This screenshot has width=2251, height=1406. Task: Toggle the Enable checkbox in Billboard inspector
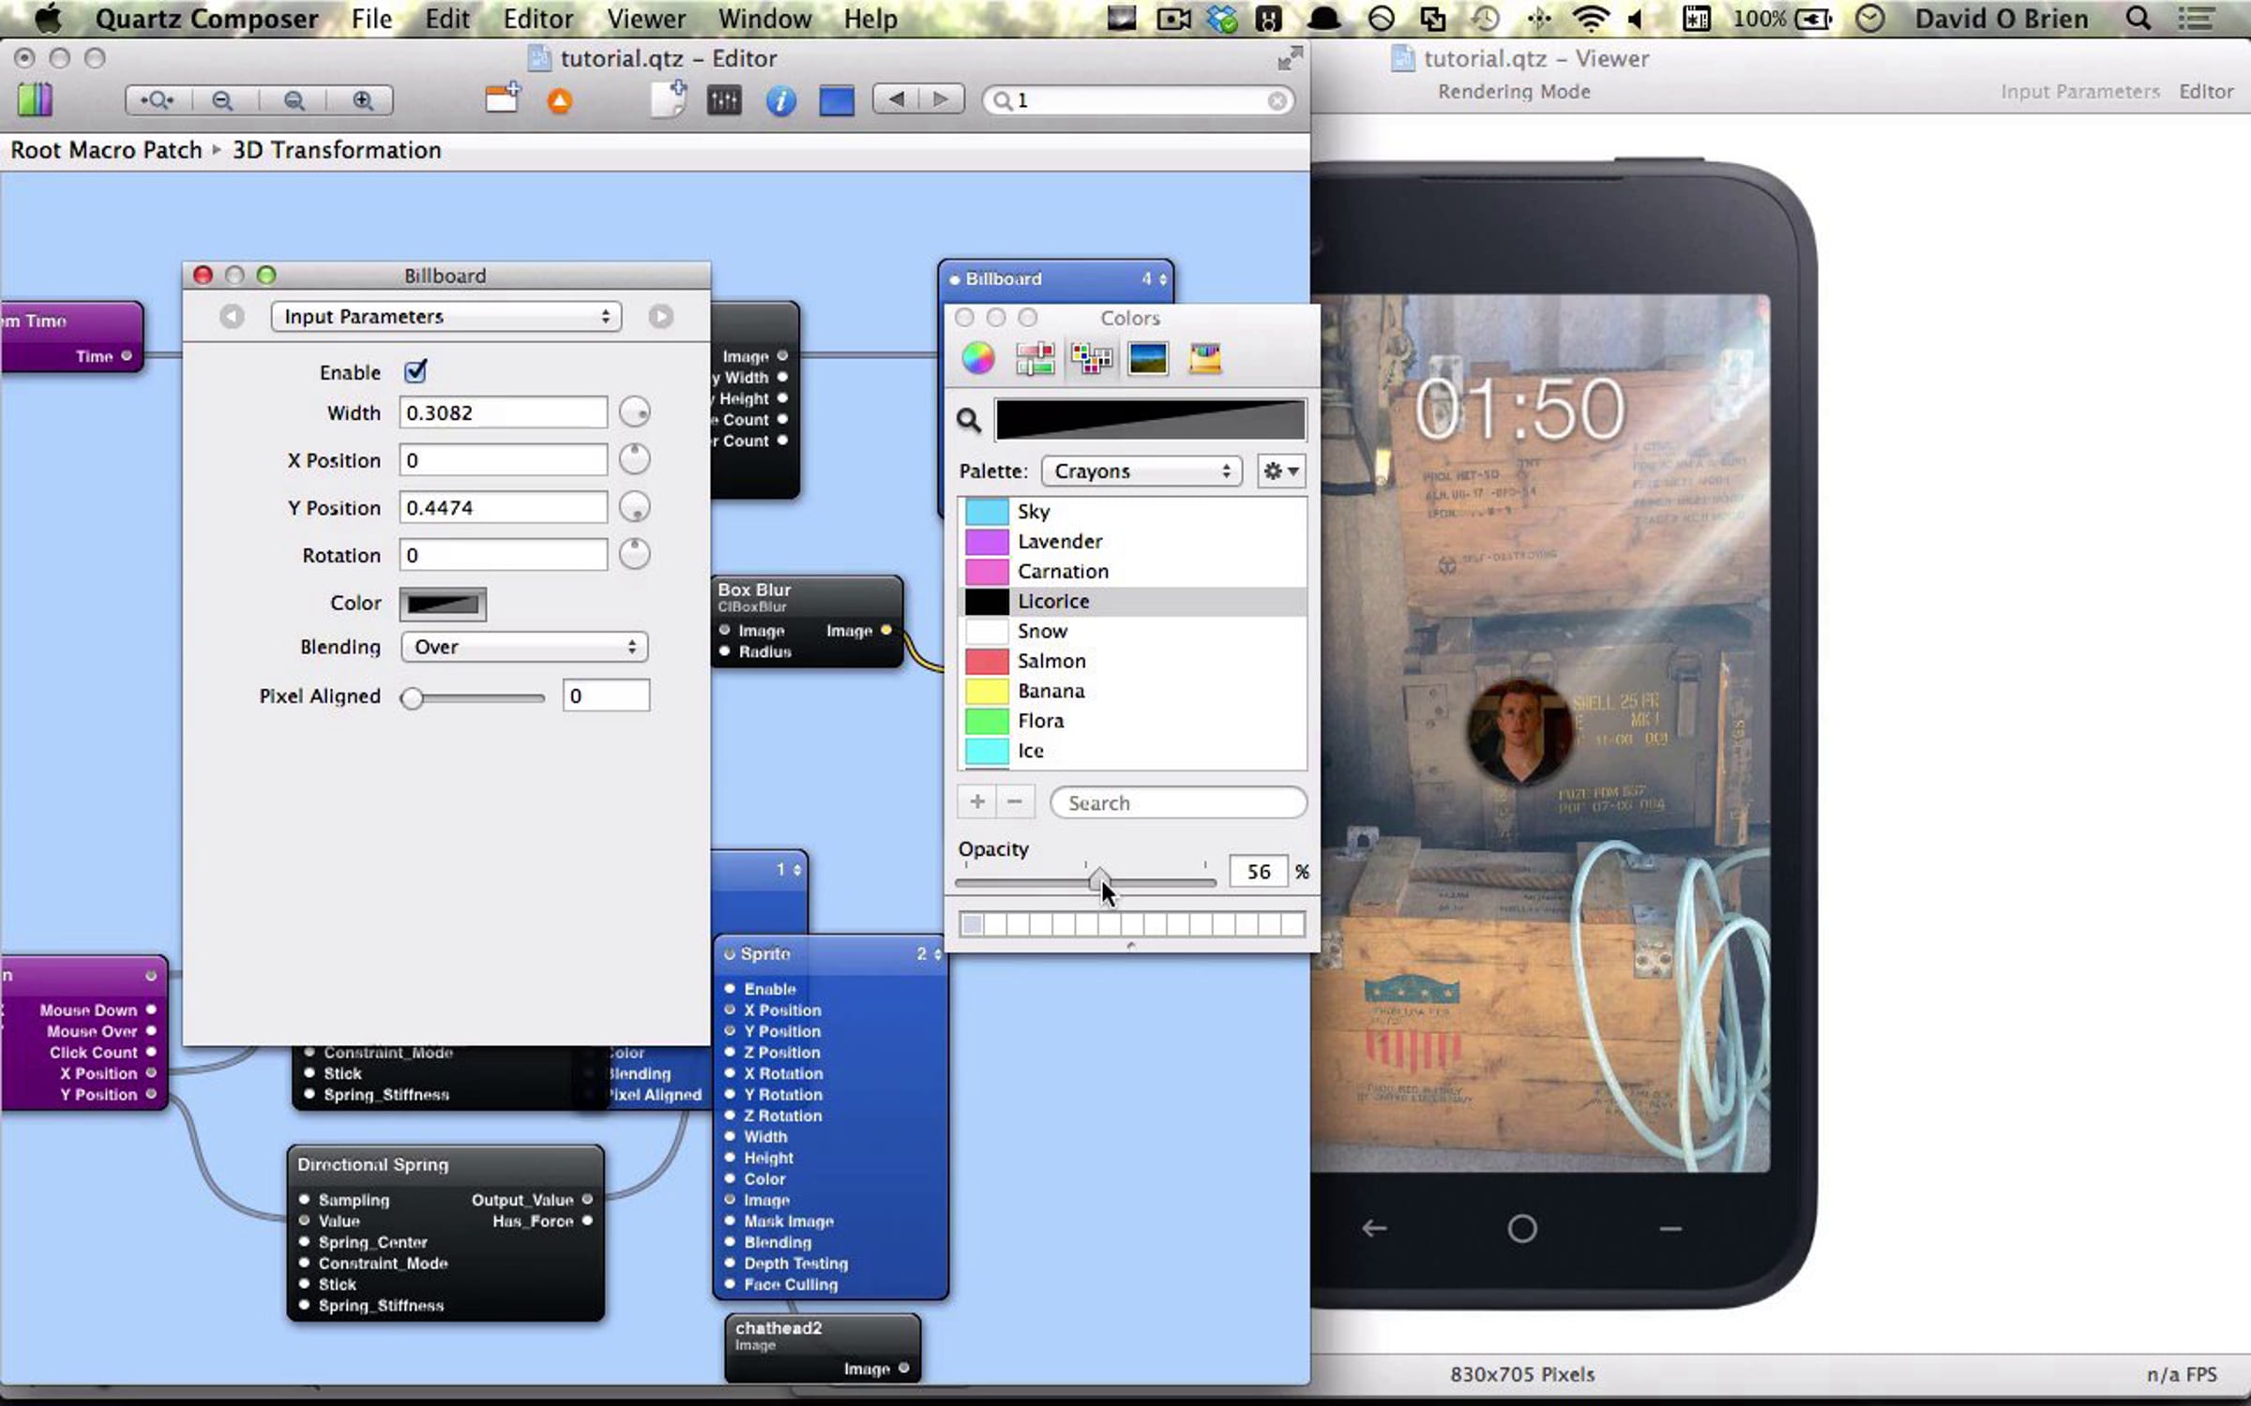click(415, 371)
